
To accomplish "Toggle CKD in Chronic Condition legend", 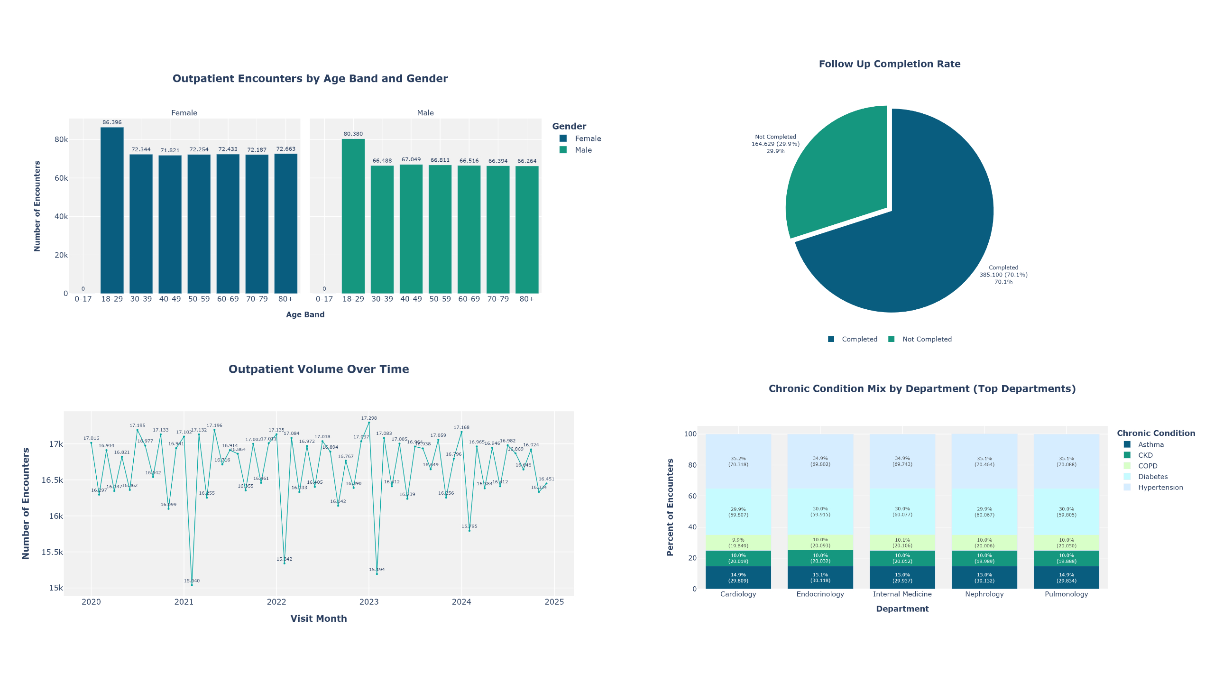I will 1145,455.
